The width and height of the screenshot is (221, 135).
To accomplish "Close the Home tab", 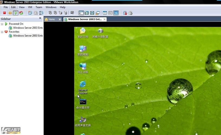I will pos(60,19).
